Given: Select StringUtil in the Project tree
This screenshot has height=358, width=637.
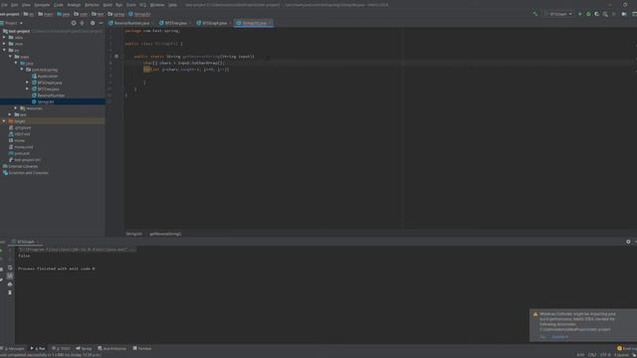Looking at the screenshot, I should coord(46,101).
